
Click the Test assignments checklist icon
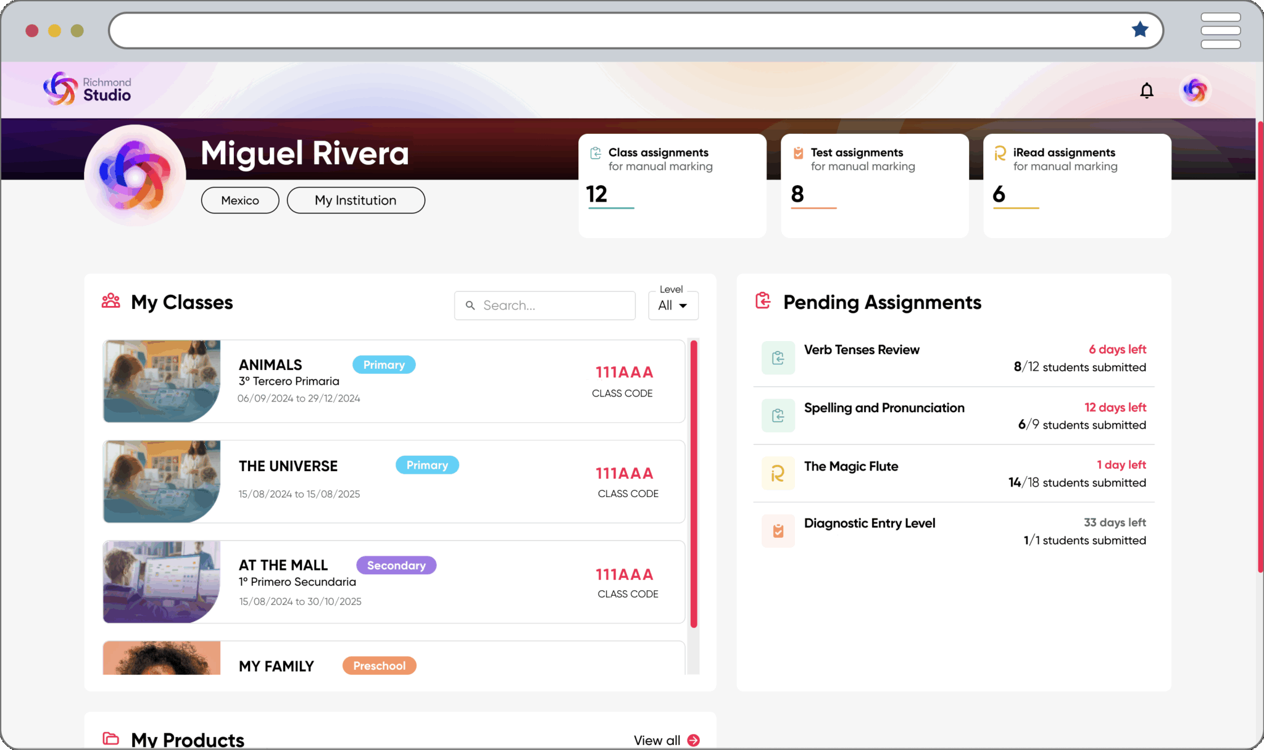click(798, 152)
